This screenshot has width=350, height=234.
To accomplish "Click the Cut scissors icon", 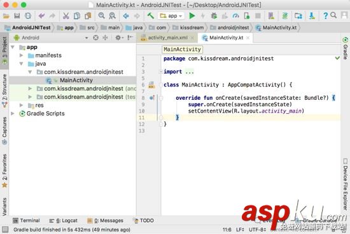I will pyautogui.click(x=66, y=16).
